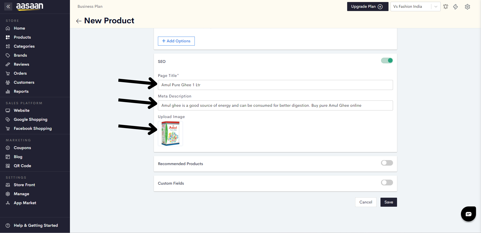Click the Facebook Shopping cart icon
The width and height of the screenshot is (481, 233).
[8, 129]
